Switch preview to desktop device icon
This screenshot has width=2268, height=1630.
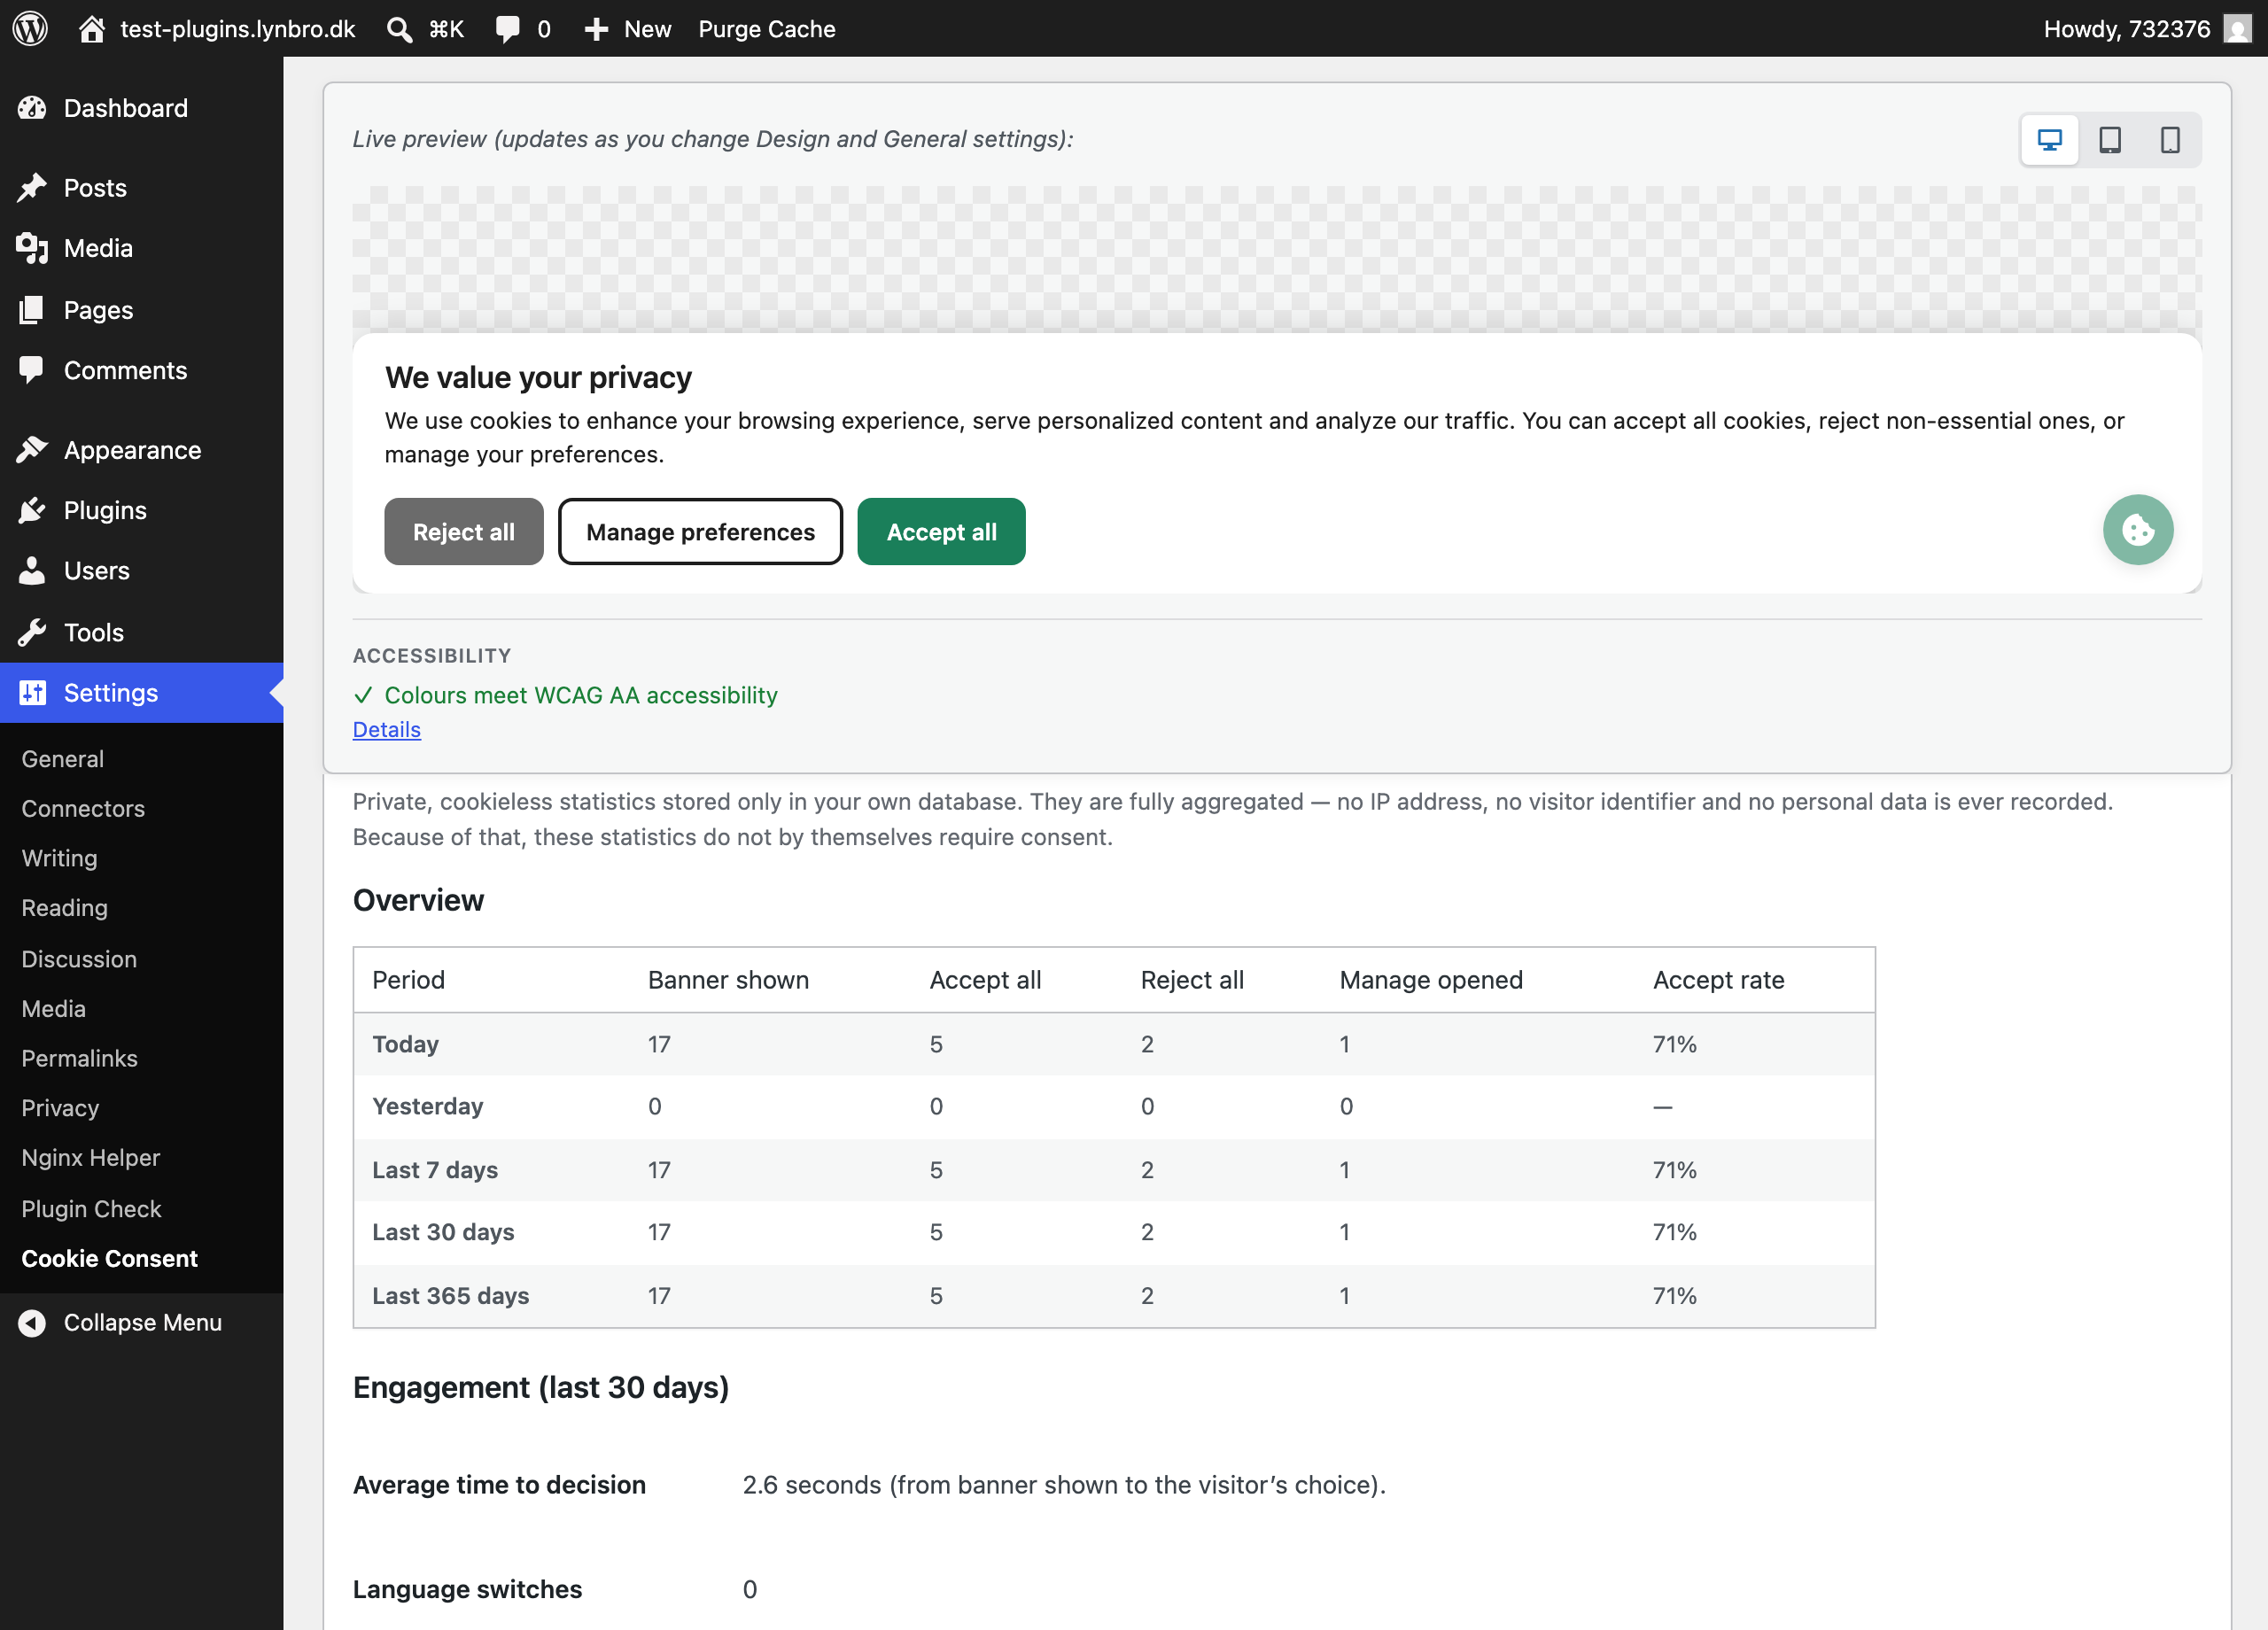[2050, 140]
